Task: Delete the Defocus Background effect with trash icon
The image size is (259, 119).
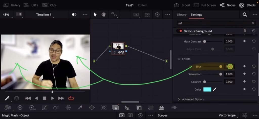Action: 245,31
